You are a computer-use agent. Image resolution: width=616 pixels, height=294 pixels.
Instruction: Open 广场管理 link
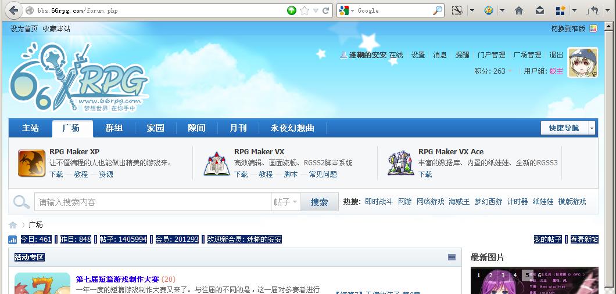click(527, 55)
